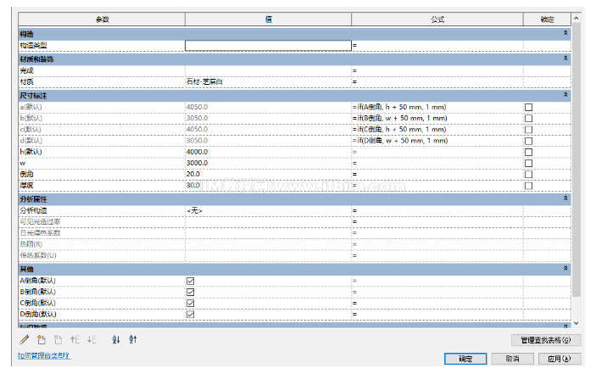The image size is (596, 374).
Task: Click the scrollbar up arrow
Action: click(577, 18)
